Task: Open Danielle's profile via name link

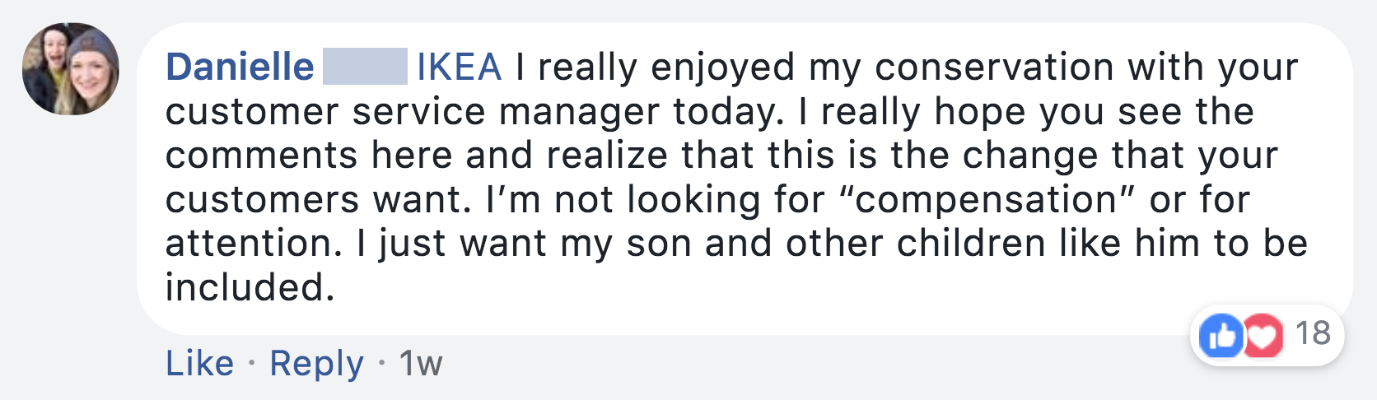Action: [x=240, y=67]
